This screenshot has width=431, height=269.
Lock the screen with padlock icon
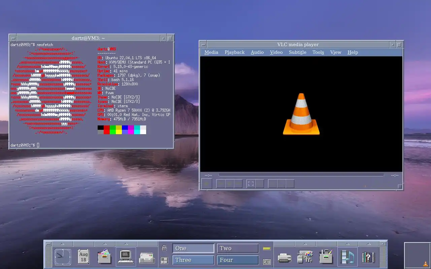pos(164,248)
